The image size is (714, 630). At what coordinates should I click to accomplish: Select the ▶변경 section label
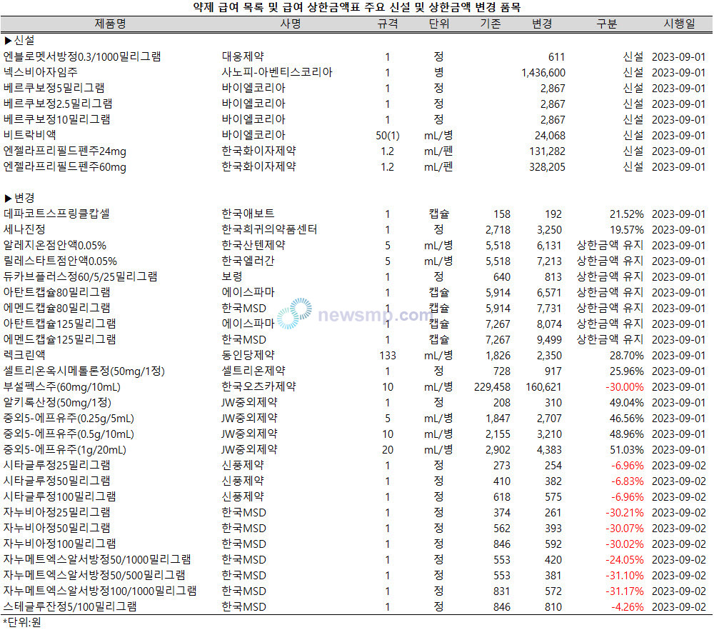point(19,198)
